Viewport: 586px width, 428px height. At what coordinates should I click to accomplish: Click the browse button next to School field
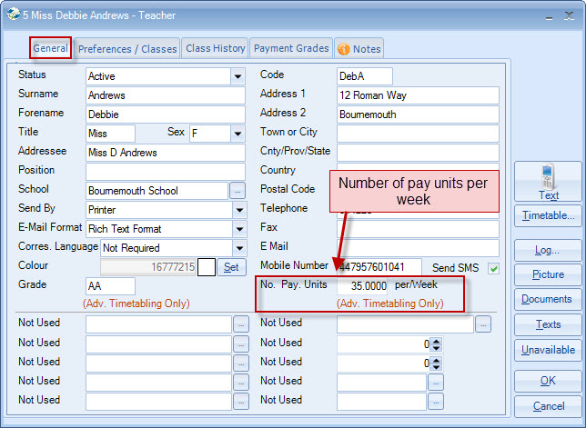[237, 191]
